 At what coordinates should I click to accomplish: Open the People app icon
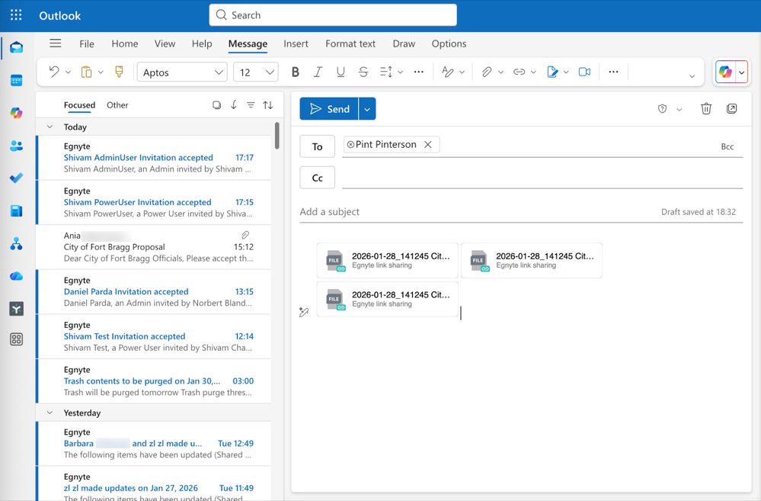pyautogui.click(x=17, y=145)
